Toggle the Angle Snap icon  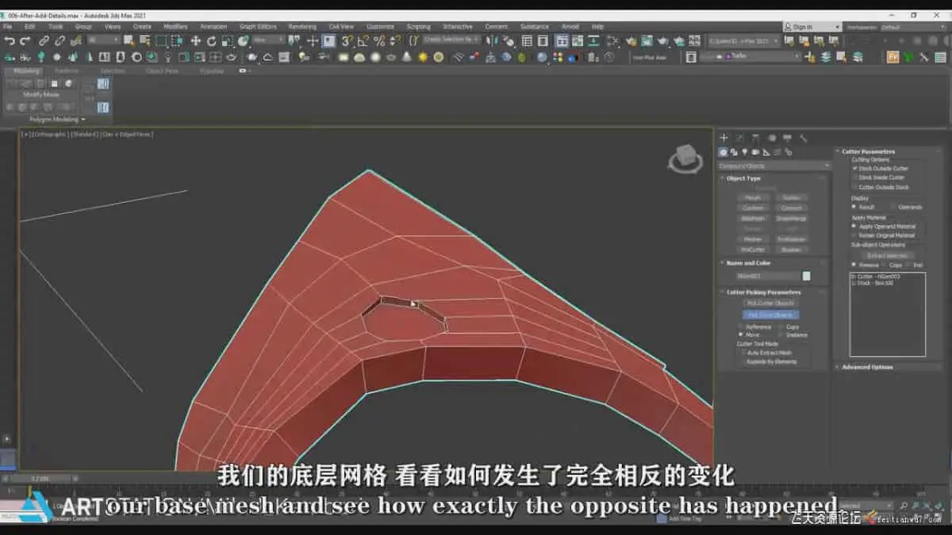[364, 41]
